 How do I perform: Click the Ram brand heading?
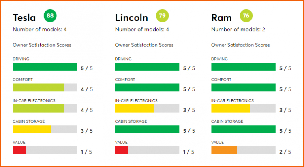pos(222,18)
